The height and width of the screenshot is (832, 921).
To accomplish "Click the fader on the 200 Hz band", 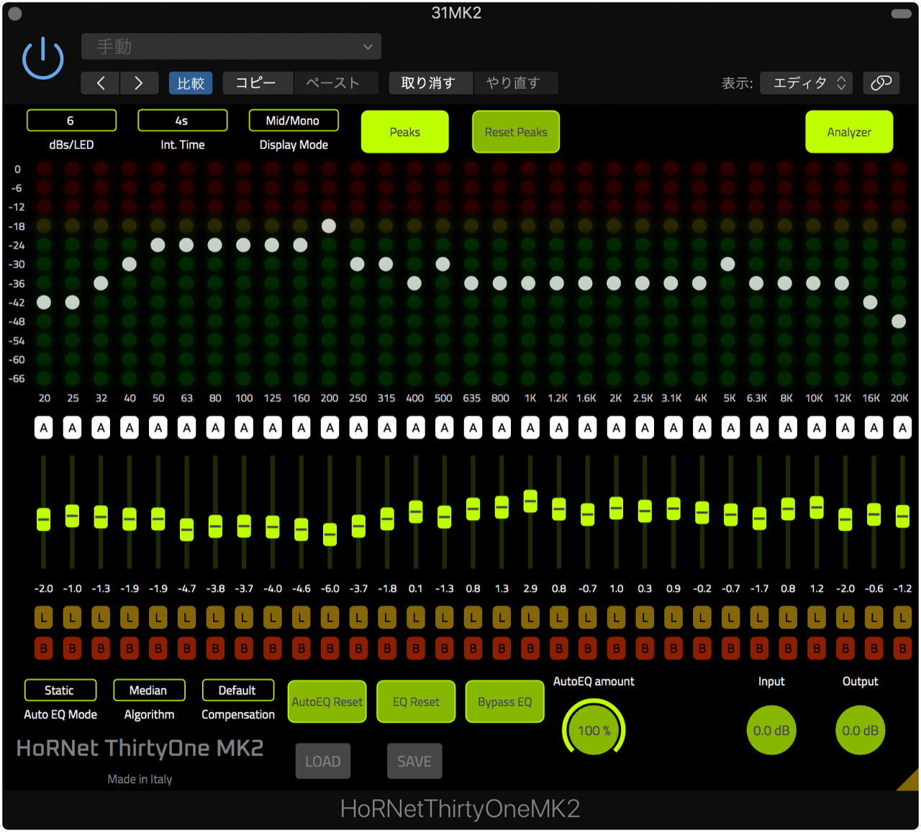I will [x=329, y=535].
